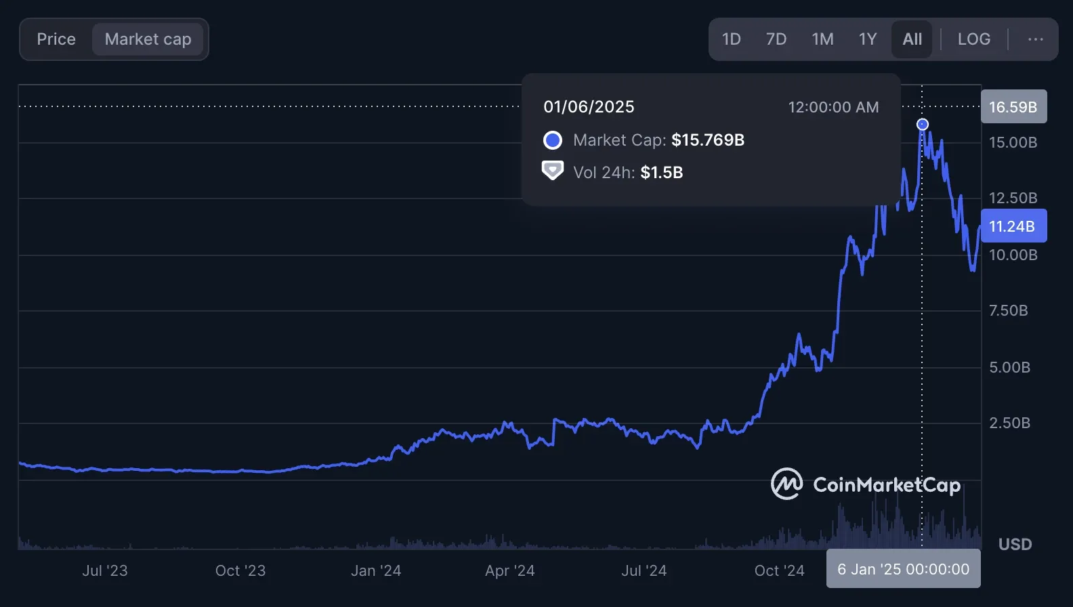Open the three-dots more options menu
This screenshot has width=1073, height=607.
[x=1035, y=39]
